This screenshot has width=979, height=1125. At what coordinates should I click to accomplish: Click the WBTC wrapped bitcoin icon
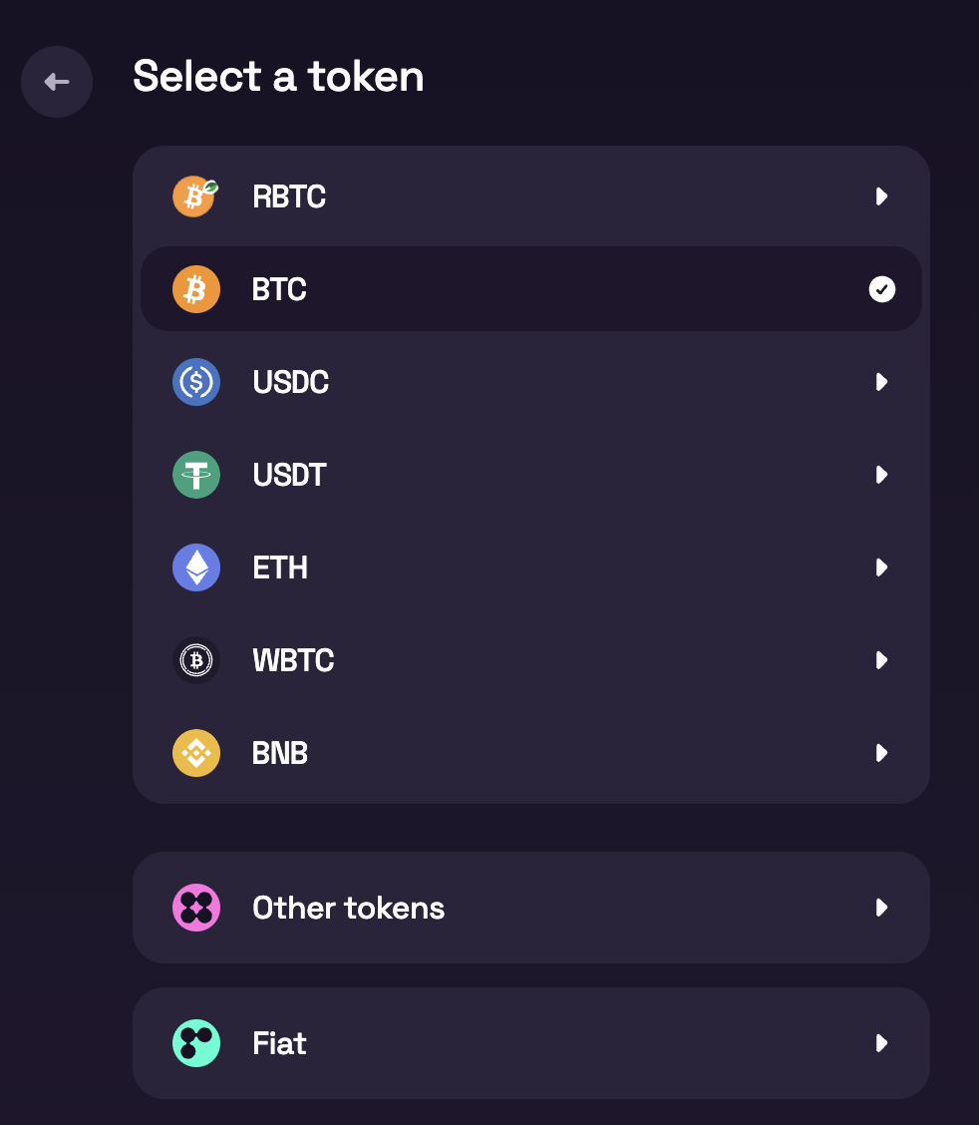196,660
